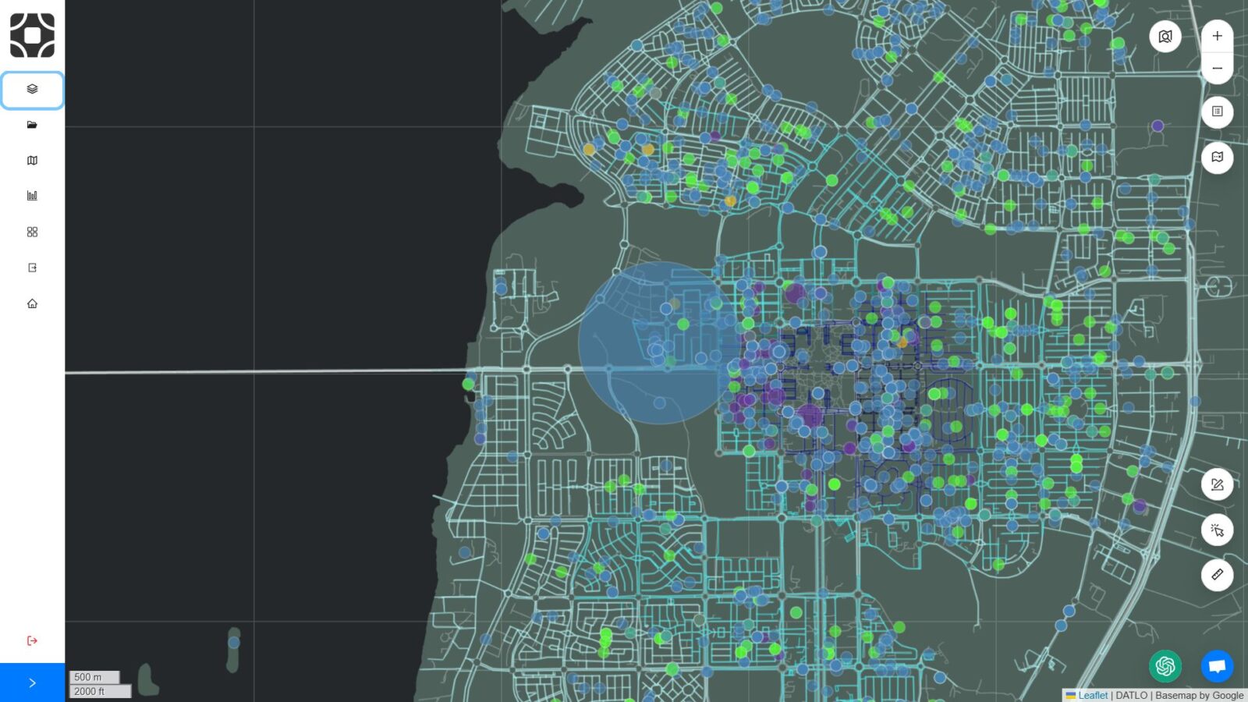Activate the click-select cursor tool
The image size is (1248, 702).
pos(1217,530)
